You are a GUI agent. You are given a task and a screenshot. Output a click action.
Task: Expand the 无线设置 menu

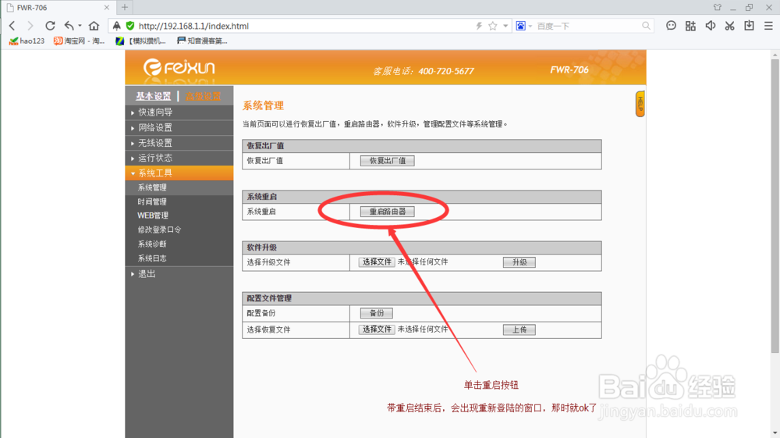179,143
